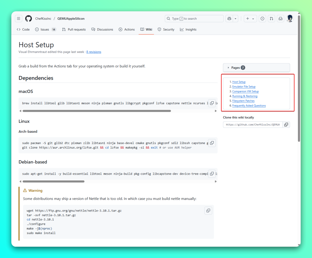Click the macOS code horizontal scrollbar
Image resolution: width=312 pixels, height=258 pixels.
tap(96, 111)
